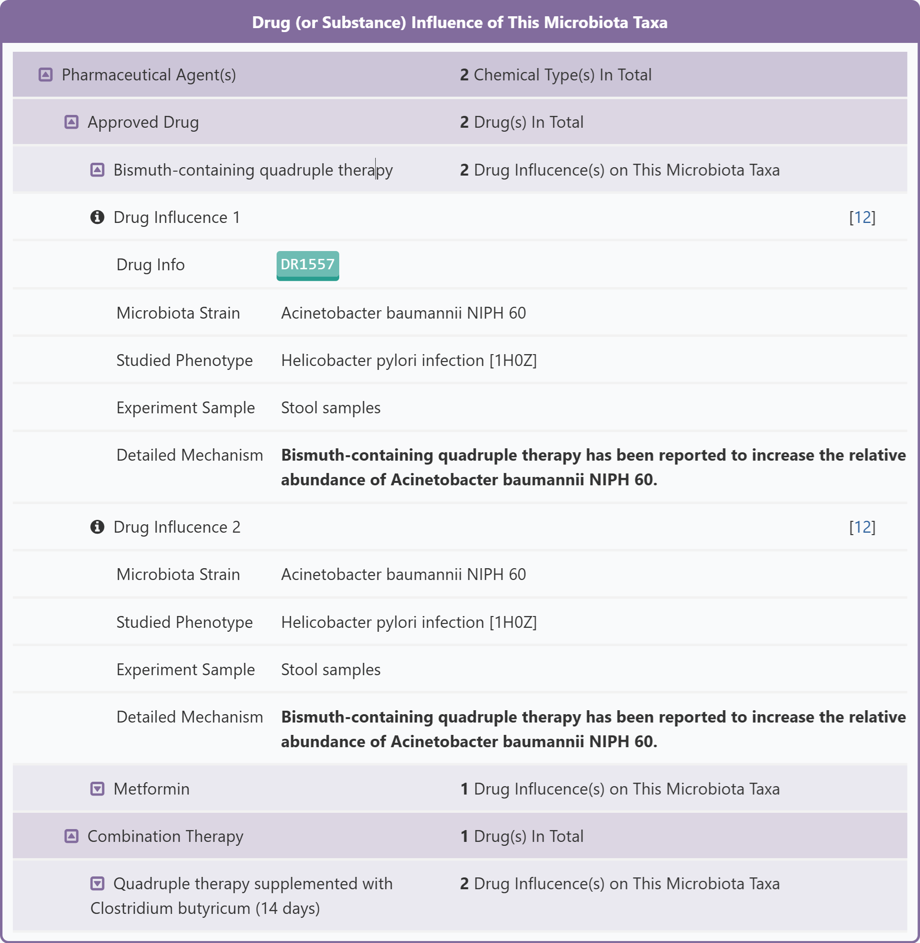Click the Drug Influence 2 heading text

177,527
